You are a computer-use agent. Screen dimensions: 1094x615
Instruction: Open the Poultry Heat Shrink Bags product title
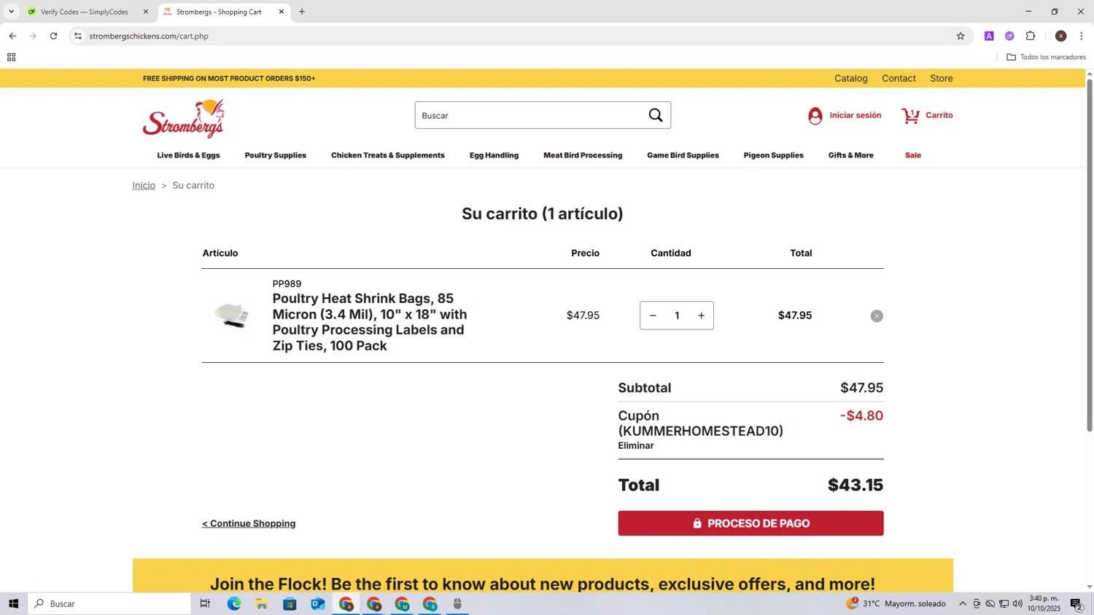click(370, 322)
